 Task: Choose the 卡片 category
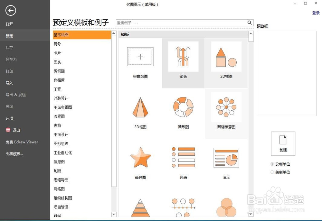(57, 53)
